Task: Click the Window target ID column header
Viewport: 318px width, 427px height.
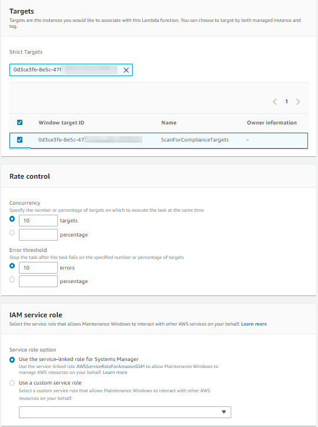Action: (x=61, y=123)
